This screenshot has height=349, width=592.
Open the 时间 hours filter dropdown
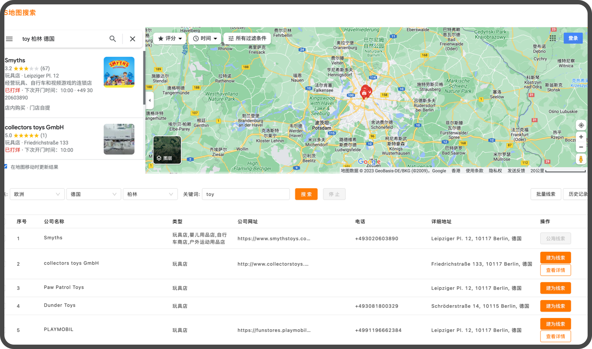[x=205, y=38]
